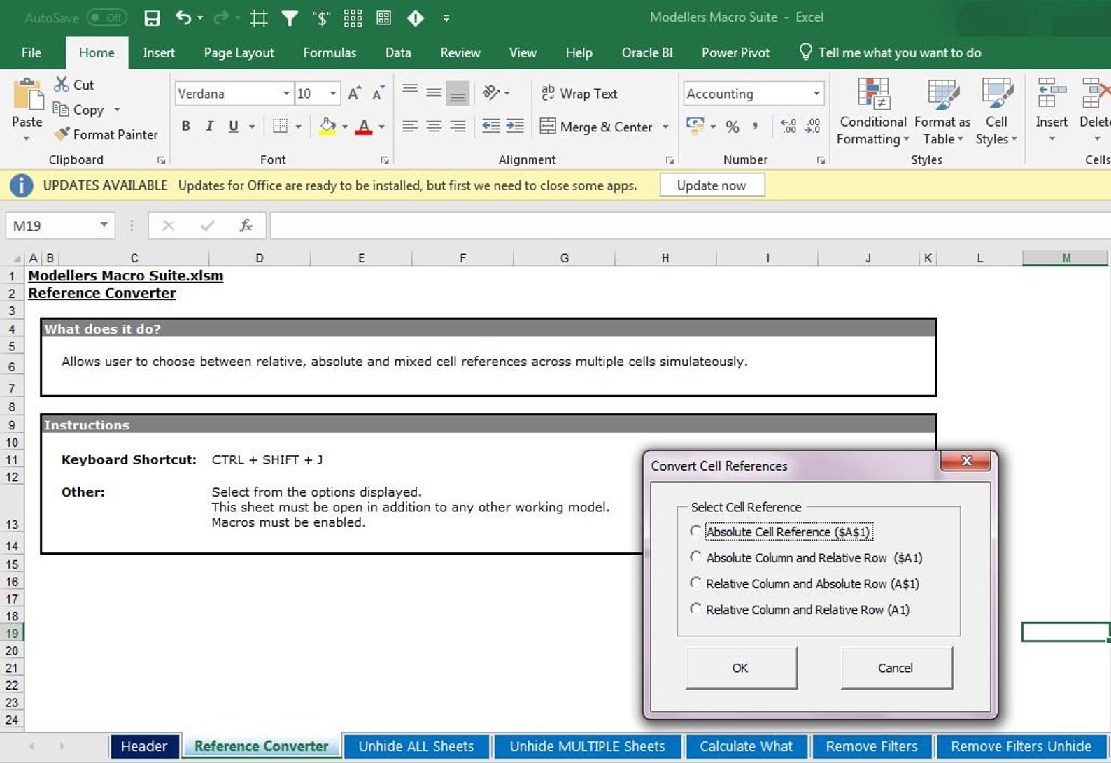The height and width of the screenshot is (763, 1111).
Task: Click the Percent Style icon
Action: [x=733, y=127]
